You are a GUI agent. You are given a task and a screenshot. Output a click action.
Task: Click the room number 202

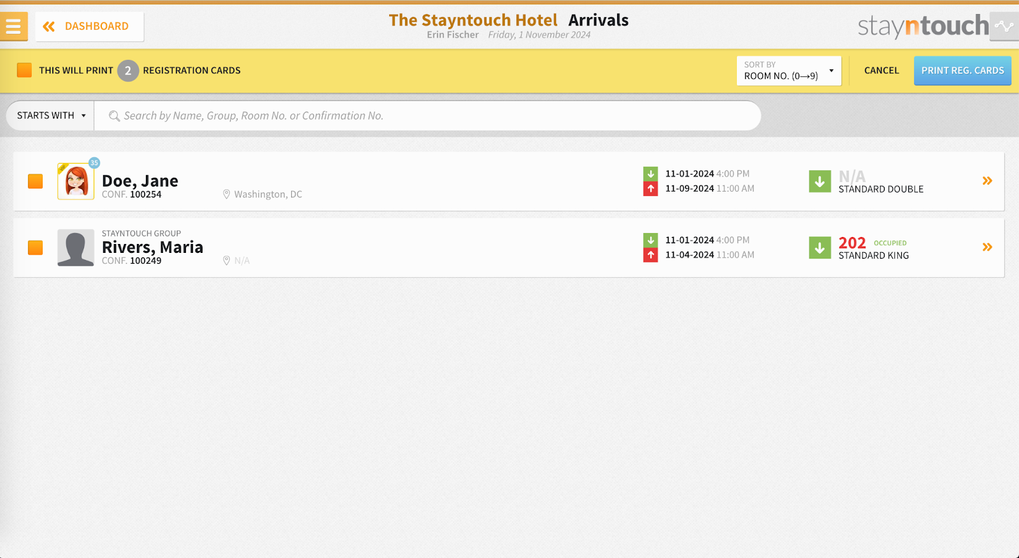pos(852,243)
